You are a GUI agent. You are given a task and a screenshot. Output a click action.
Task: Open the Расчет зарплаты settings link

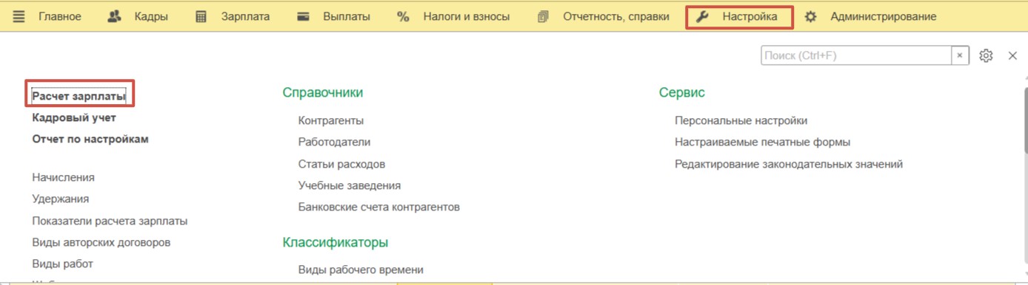(79, 96)
